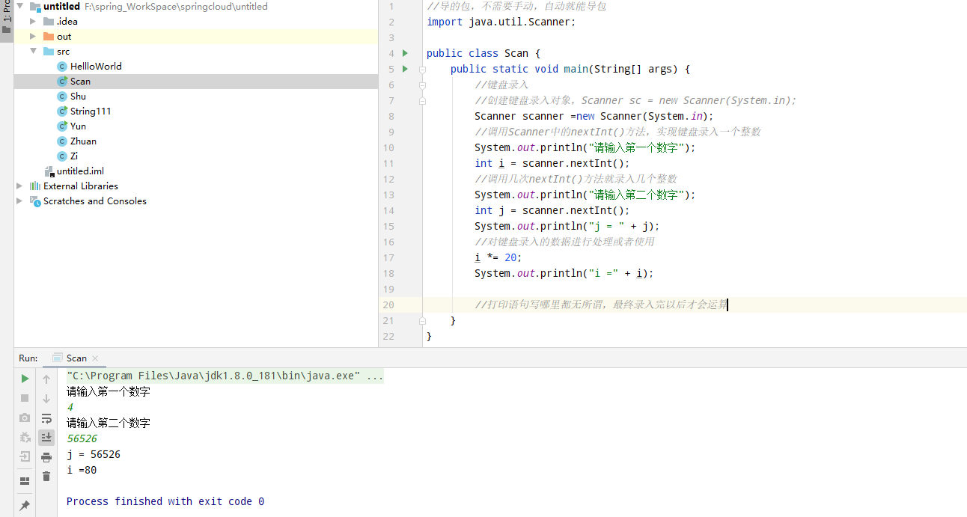The width and height of the screenshot is (967, 517).
Task: Clear console with the trash can icon
Action: 46,477
